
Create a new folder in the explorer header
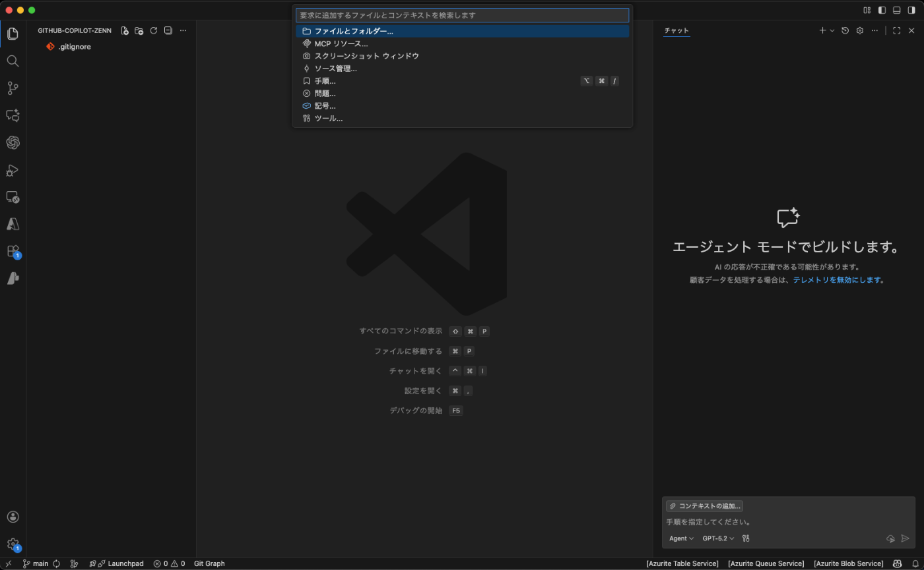pos(139,30)
